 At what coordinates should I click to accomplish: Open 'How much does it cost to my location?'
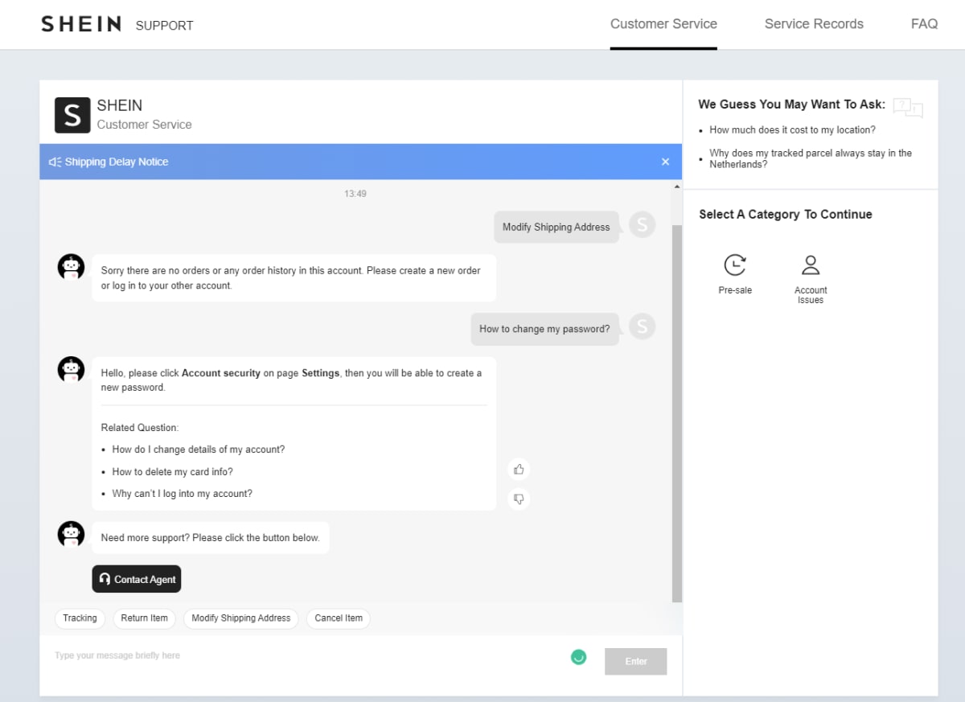click(792, 129)
